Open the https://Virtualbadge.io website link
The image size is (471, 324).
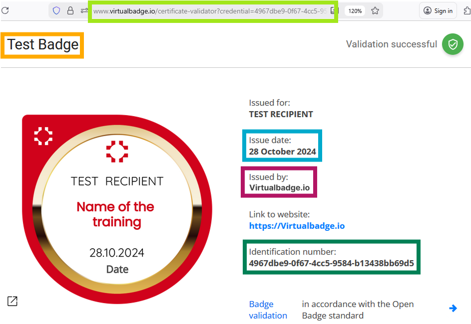297,226
